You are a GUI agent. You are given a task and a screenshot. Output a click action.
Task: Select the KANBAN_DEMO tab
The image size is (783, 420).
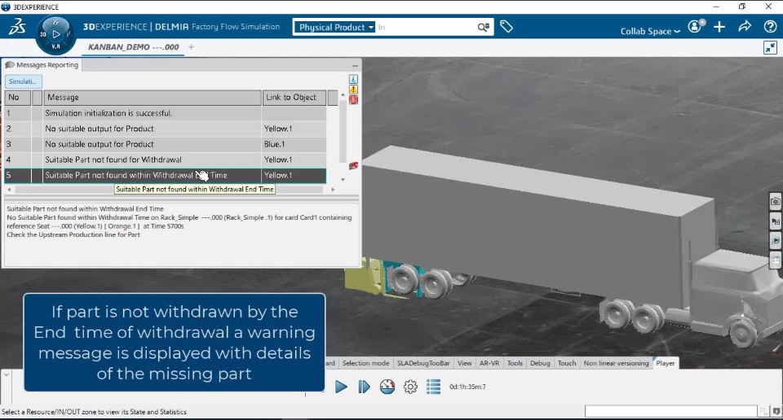pyautogui.click(x=133, y=47)
